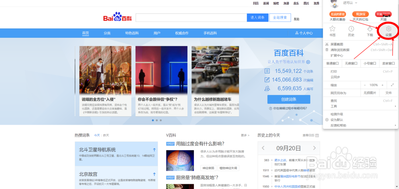Viewport: 399px width, 189px height.
Task: Open a 无痕窗口 incognito window
Action: coord(351,63)
